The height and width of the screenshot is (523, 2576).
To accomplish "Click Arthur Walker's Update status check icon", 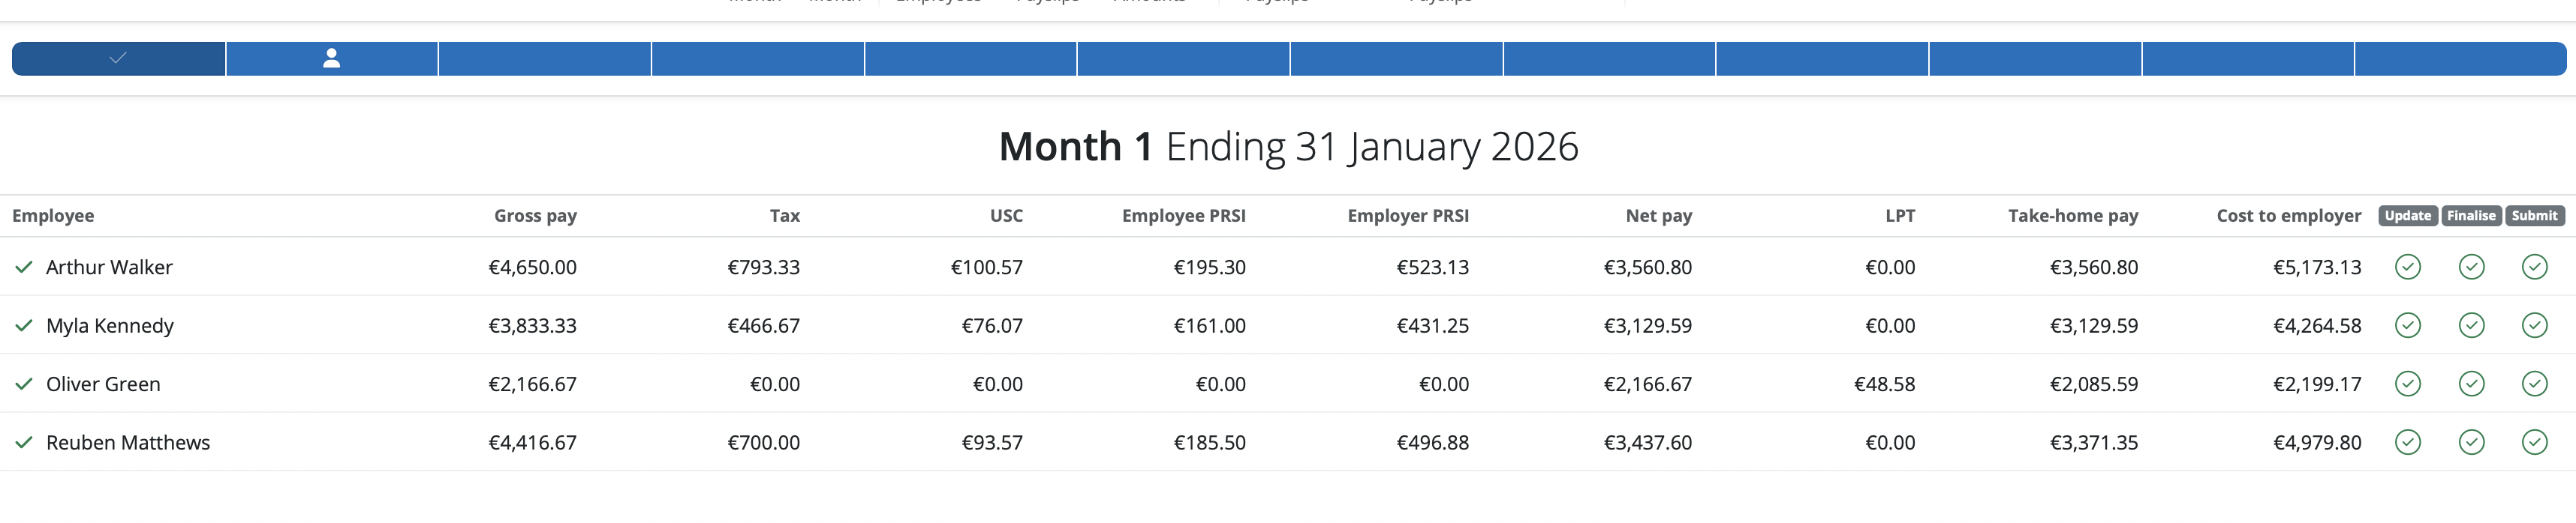I will coord(2407,267).
